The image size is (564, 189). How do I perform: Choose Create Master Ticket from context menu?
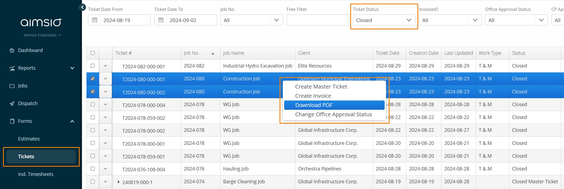pyautogui.click(x=334, y=87)
